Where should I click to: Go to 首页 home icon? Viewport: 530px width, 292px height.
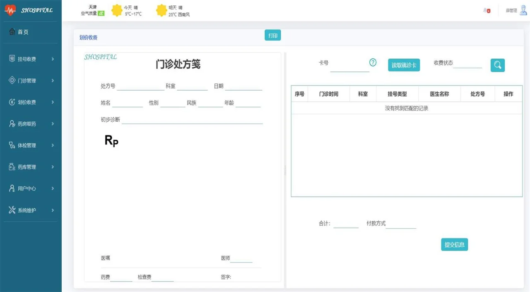[12, 32]
